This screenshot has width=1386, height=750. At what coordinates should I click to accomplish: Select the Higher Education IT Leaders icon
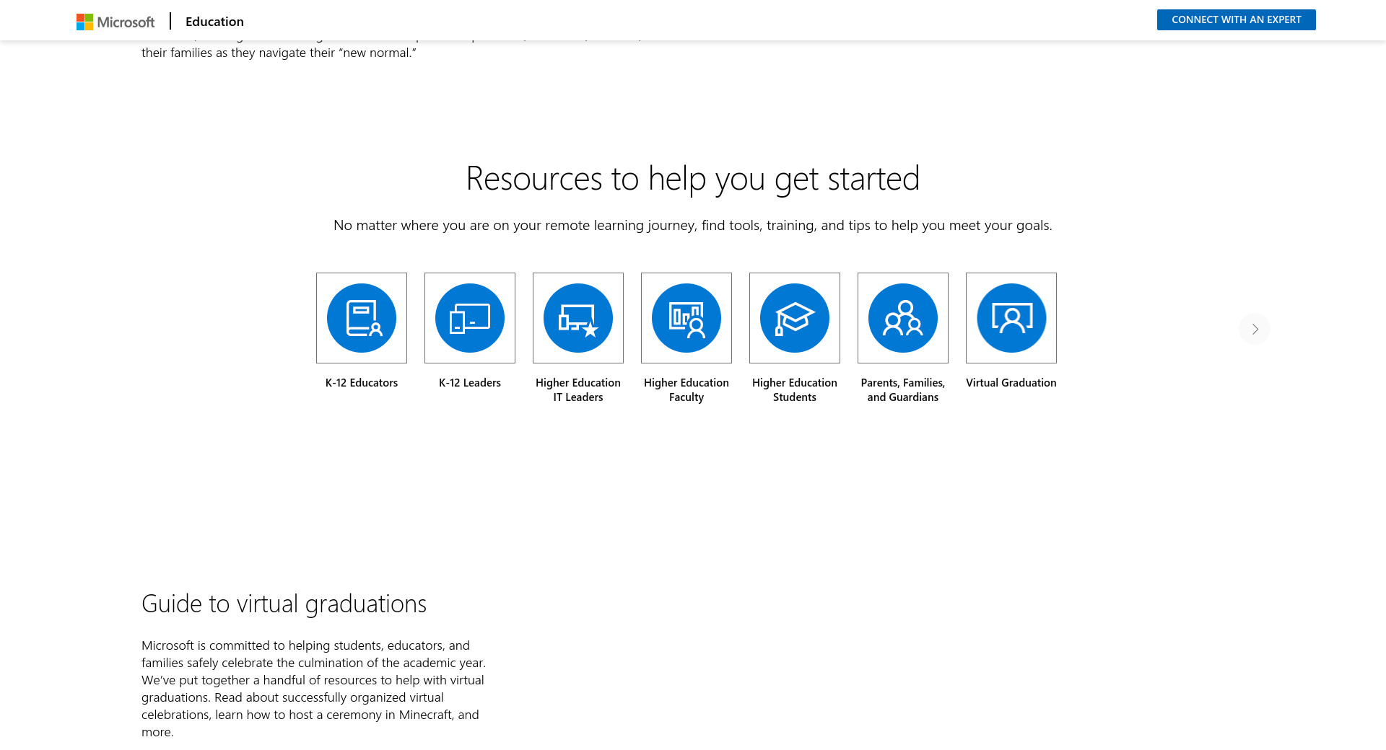tap(578, 318)
